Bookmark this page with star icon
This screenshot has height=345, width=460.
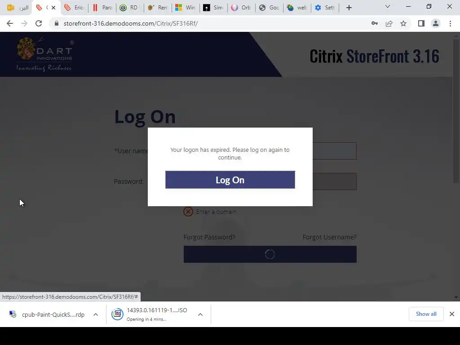pos(403,23)
